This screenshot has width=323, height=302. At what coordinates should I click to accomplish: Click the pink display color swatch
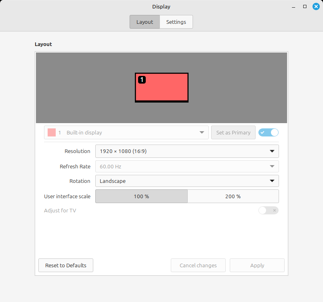(52, 132)
